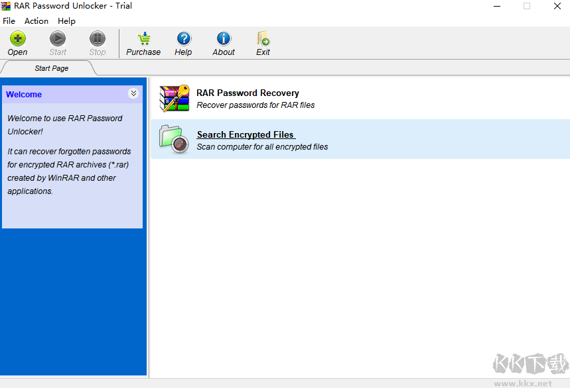Select RAR Password Recovery to recover passwords
This screenshot has width=570, height=388.
tap(248, 93)
